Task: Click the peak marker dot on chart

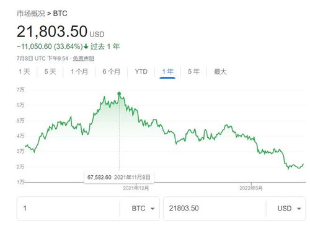Action: pyautogui.click(x=119, y=94)
